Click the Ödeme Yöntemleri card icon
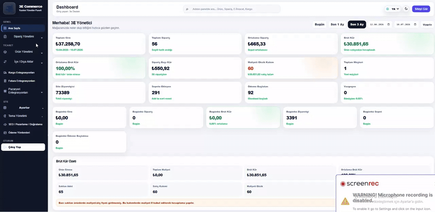 tap(5, 133)
